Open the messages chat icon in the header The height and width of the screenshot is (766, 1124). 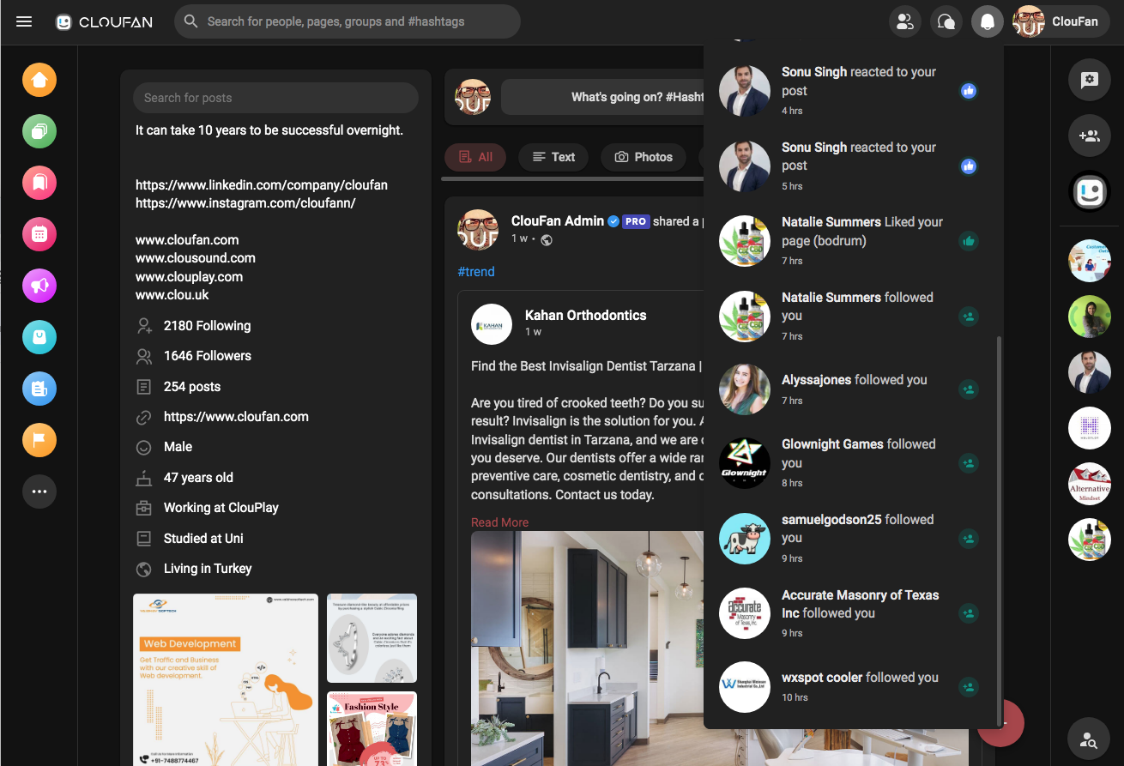[x=946, y=21]
